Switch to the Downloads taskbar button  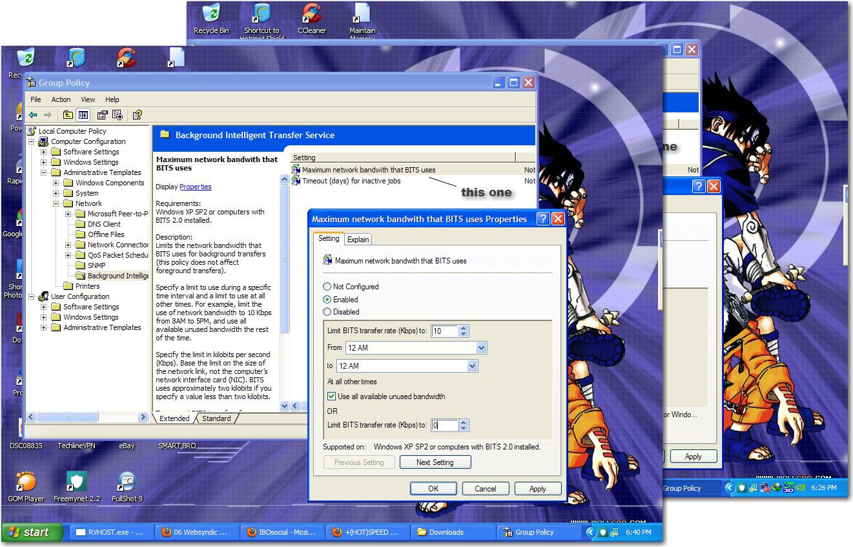pyautogui.click(x=455, y=532)
